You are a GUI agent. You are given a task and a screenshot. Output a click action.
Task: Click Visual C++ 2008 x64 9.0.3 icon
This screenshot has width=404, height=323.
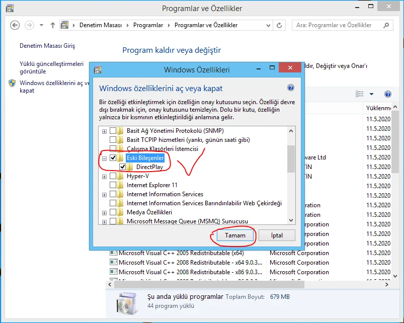pyautogui.click(x=114, y=263)
